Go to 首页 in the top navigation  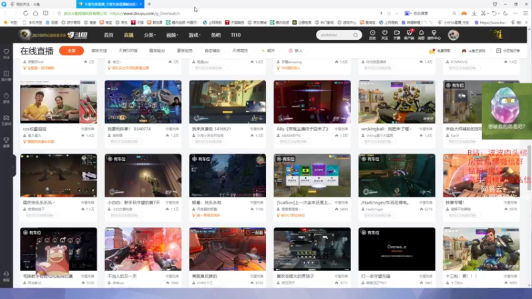point(108,35)
